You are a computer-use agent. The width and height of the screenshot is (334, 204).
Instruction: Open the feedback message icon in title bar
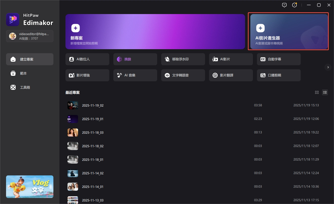pyautogui.click(x=284, y=5)
